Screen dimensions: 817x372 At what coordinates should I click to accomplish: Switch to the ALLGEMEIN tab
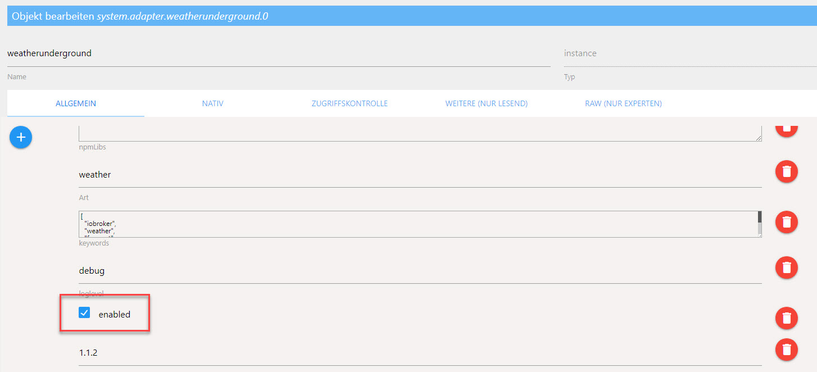pos(76,103)
